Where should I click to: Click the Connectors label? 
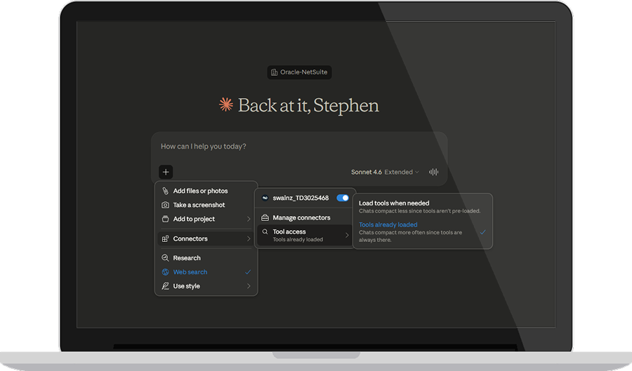point(190,238)
